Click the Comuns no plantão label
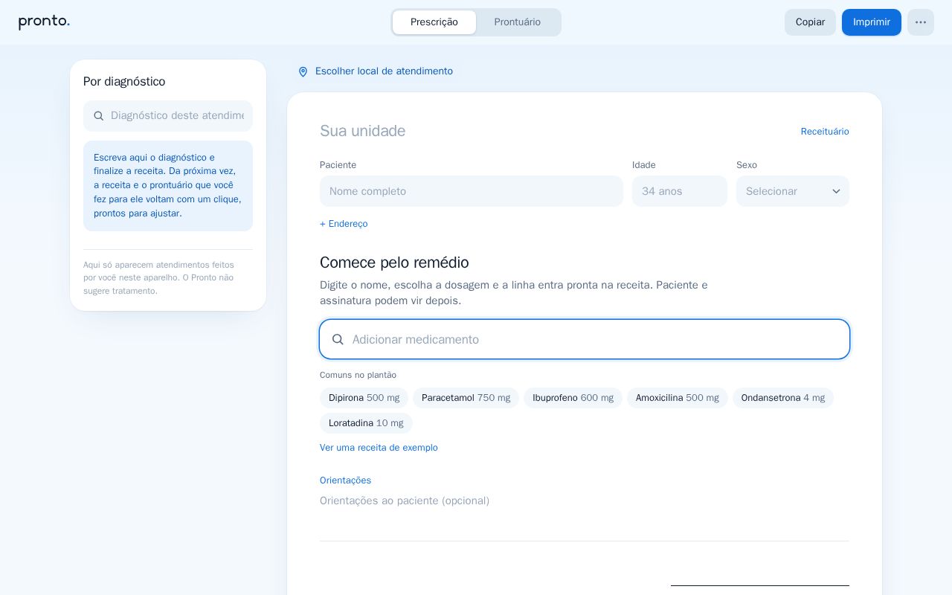The width and height of the screenshot is (952, 595). pos(358,375)
